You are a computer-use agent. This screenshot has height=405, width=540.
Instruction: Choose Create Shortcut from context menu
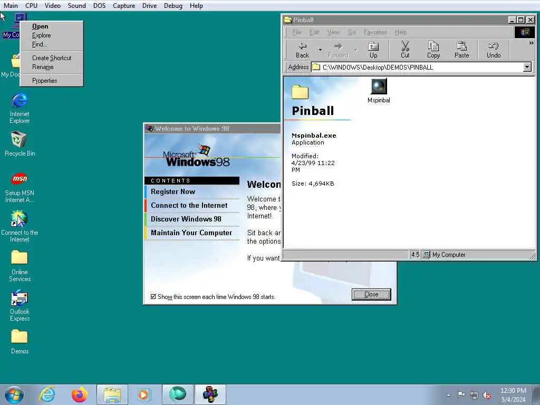(x=52, y=58)
